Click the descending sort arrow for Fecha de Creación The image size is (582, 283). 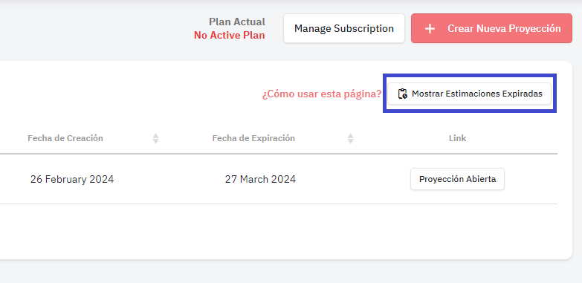(x=156, y=141)
